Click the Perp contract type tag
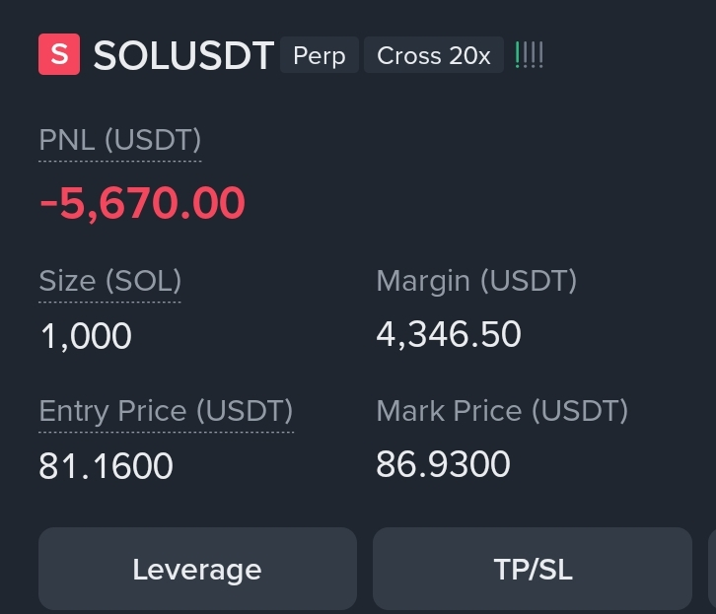This screenshot has height=614, width=716. click(320, 55)
